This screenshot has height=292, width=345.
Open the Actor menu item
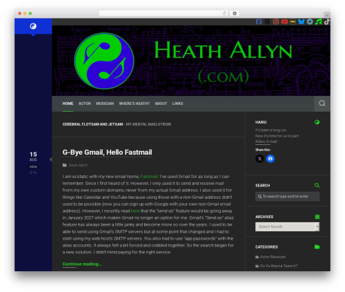(x=85, y=104)
